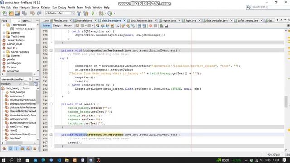Click the Source view button
The image size is (290, 163).
[x=46, y=26]
